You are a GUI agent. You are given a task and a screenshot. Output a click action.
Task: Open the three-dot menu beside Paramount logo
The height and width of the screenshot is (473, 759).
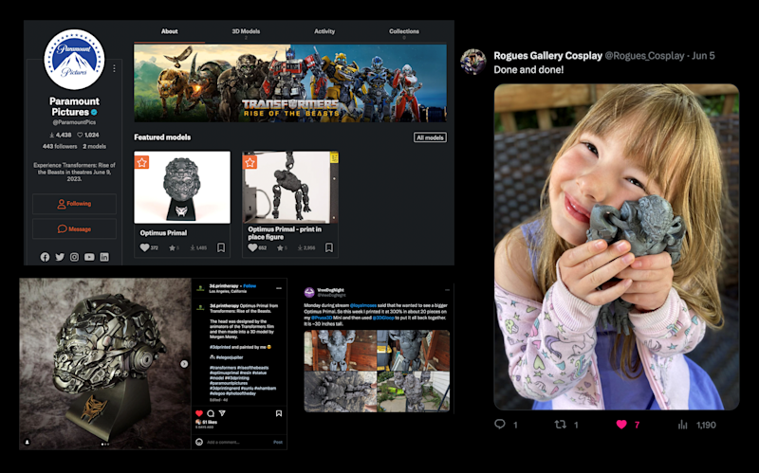point(114,68)
